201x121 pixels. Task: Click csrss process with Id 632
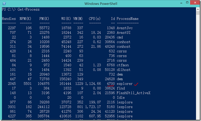coord(122,51)
